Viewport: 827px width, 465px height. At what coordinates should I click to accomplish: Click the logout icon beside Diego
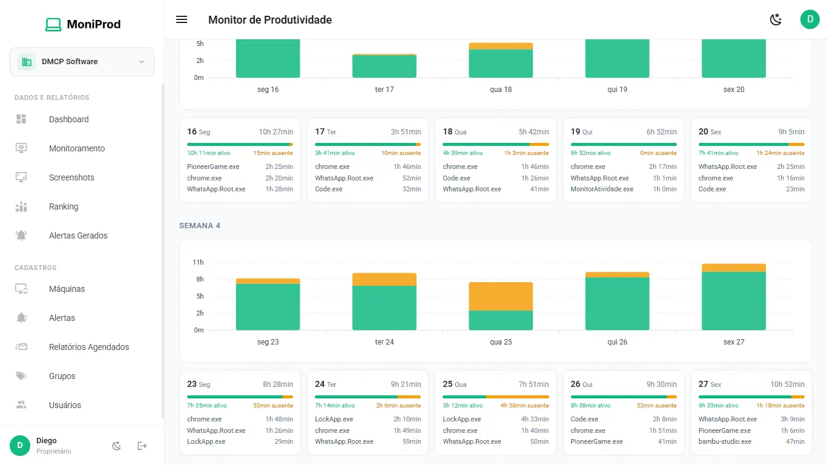click(142, 446)
